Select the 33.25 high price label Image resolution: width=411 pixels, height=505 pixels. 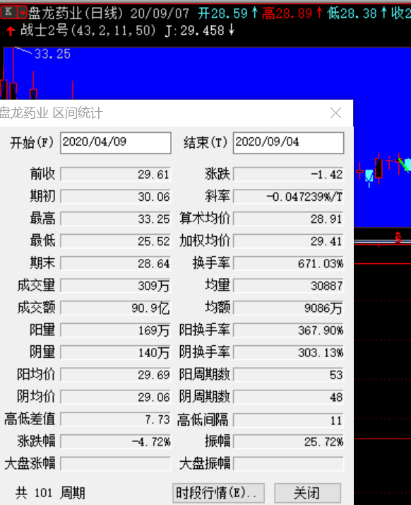[x=52, y=54]
